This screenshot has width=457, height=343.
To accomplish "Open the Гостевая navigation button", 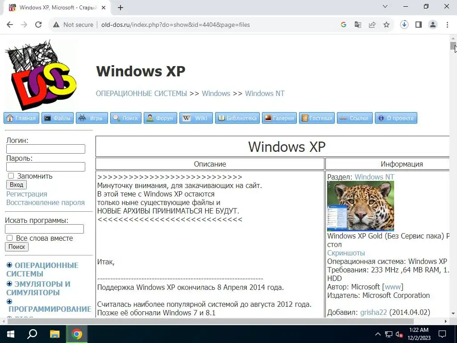I will point(317,118).
